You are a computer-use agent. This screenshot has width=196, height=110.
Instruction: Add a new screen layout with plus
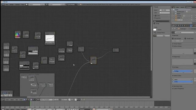42,5
